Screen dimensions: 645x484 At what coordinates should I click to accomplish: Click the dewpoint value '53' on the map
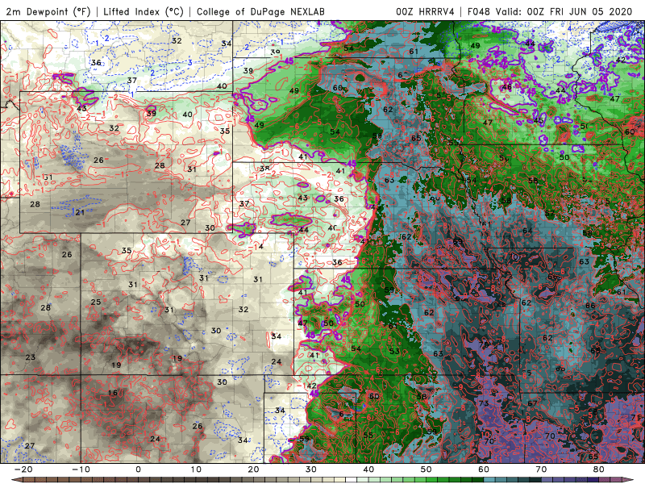(394, 351)
